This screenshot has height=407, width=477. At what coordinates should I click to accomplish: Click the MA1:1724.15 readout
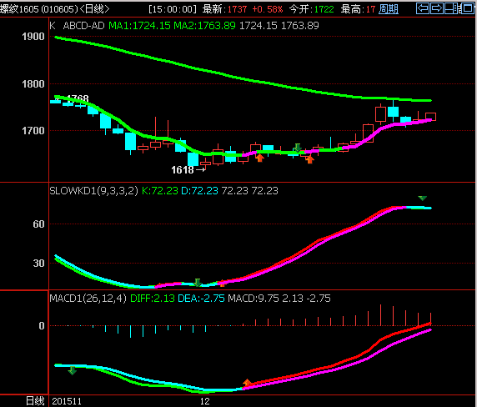pos(139,26)
